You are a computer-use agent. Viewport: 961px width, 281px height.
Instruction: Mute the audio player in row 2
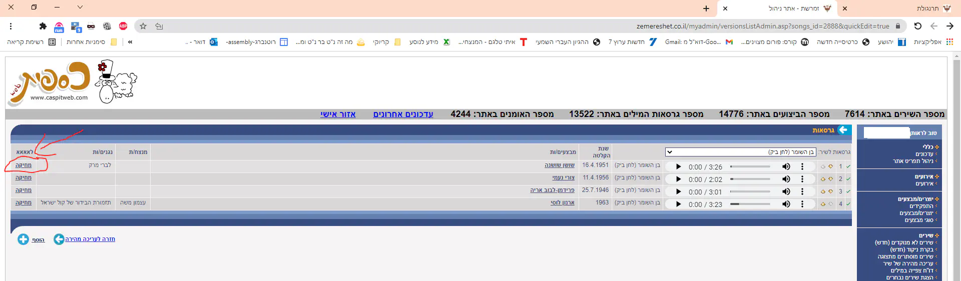786,179
